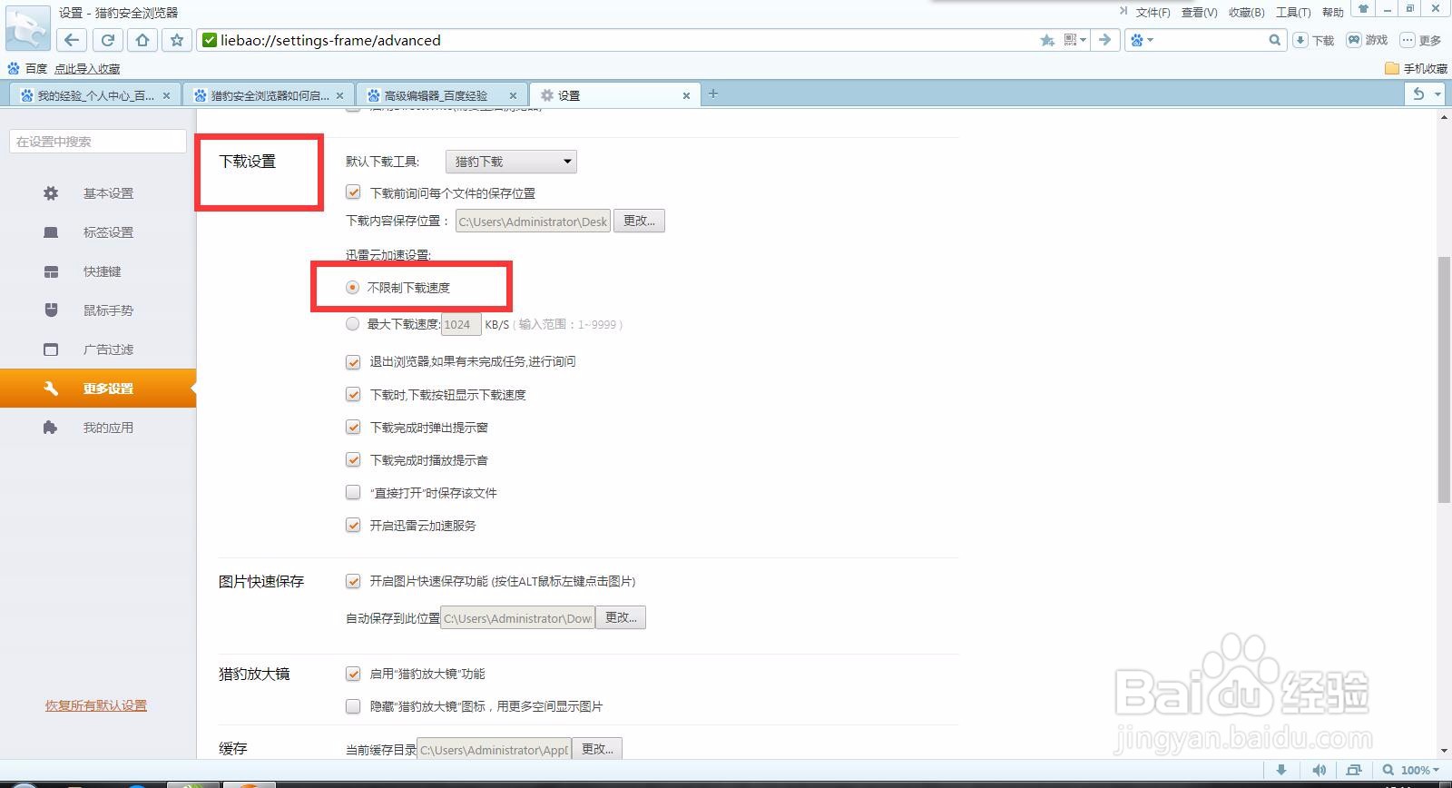1452x788 pixels.
Task: Open a new tab with plus button
Action: tap(713, 94)
